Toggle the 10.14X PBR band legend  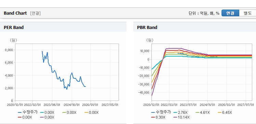(x=181, y=117)
